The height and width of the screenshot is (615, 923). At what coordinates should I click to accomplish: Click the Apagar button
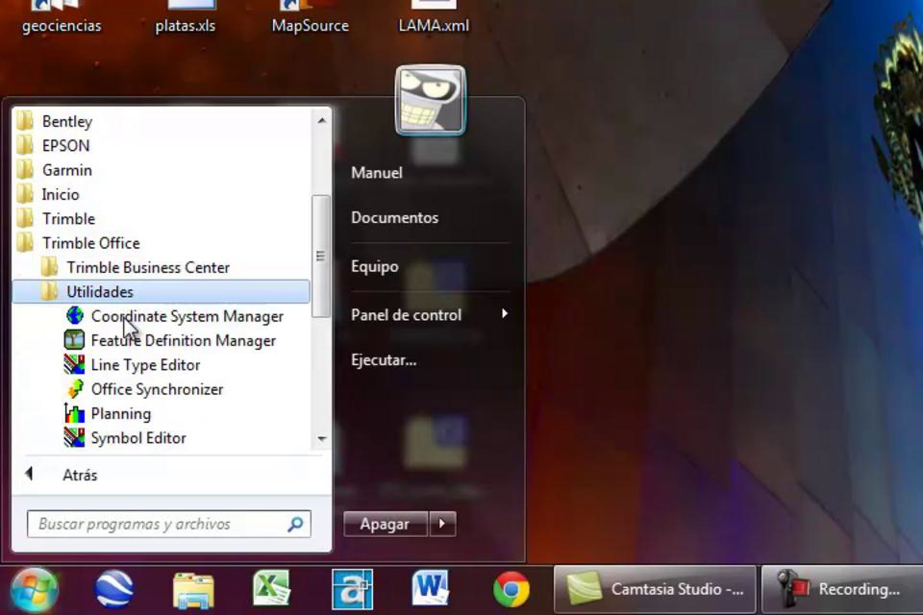[x=385, y=524]
